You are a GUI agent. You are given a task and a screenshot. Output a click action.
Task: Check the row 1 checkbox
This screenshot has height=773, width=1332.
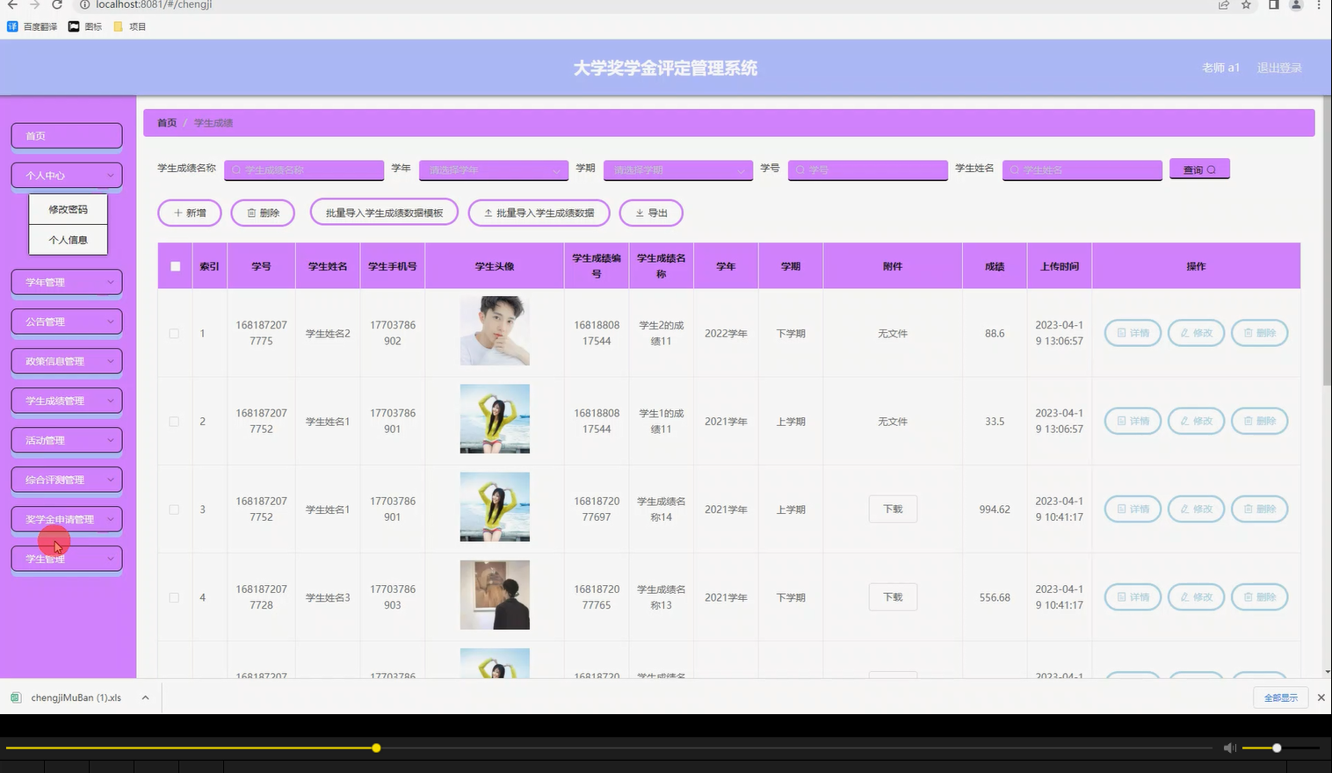coord(174,334)
